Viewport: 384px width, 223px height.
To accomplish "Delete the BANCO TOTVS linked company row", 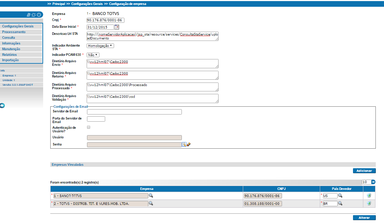I will pyautogui.click(x=369, y=195).
